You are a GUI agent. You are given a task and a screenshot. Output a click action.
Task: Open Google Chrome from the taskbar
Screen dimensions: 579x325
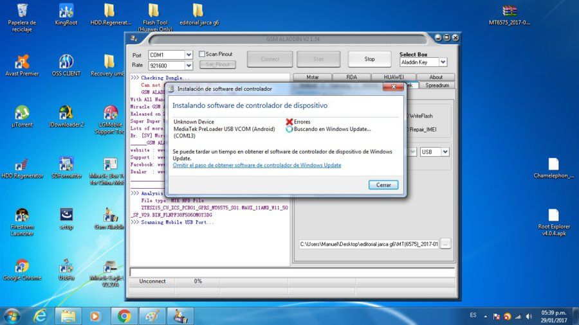(x=124, y=316)
